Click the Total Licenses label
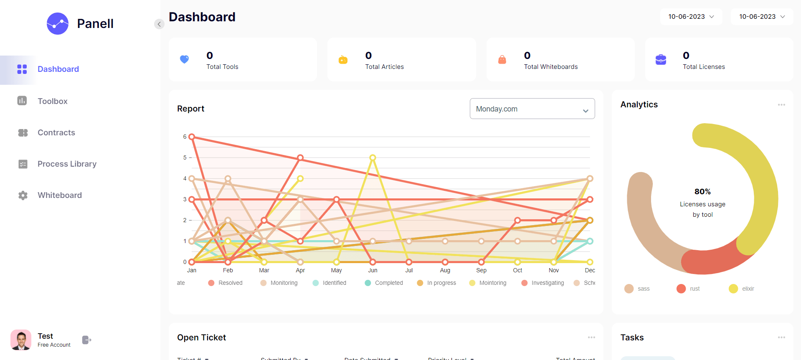The height and width of the screenshot is (360, 801). pos(704,67)
